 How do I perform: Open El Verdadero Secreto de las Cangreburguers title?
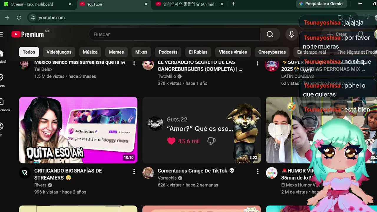(x=200, y=66)
